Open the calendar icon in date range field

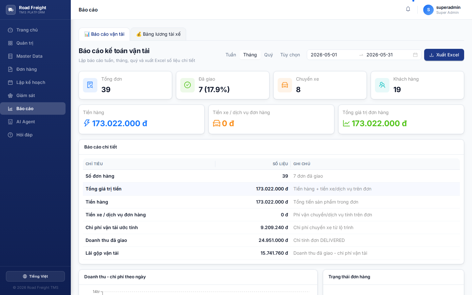click(x=415, y=55)
